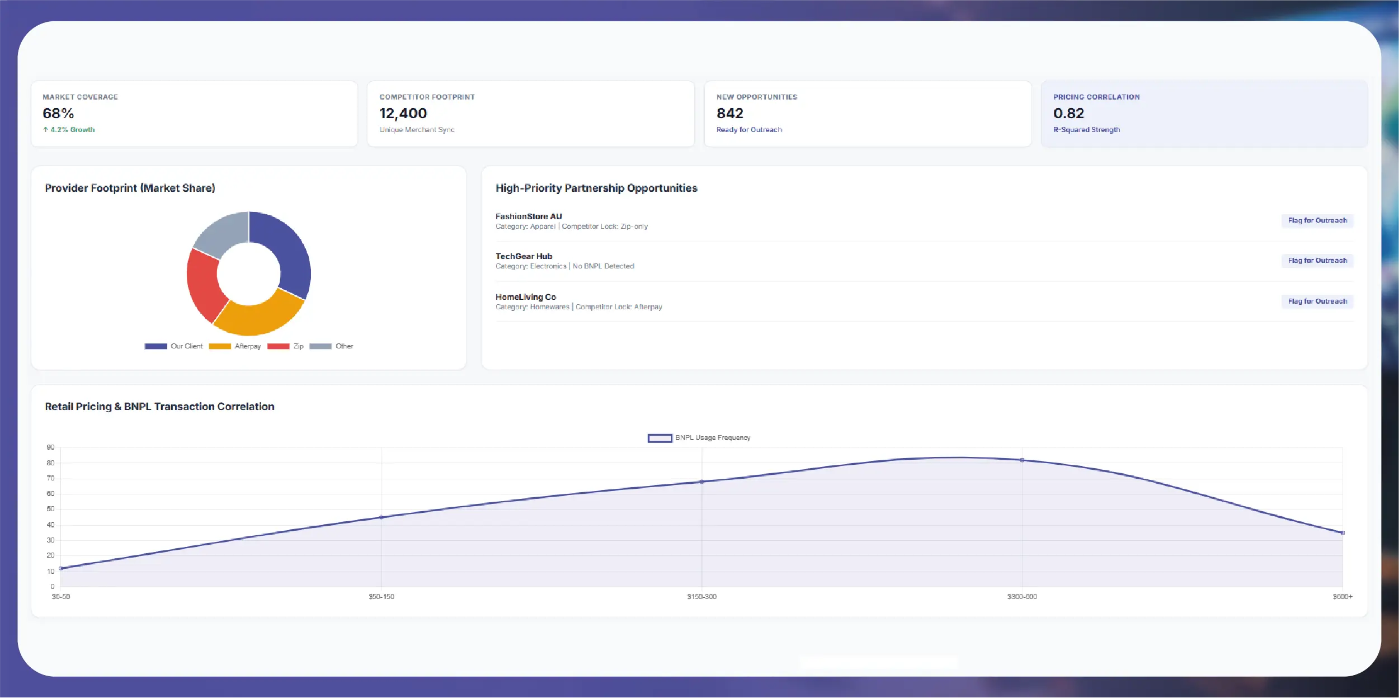This screenshot has width=1399, height=698.
Task: Select the HomeLiving Co merchant name
Action: [x=526, y=297]
